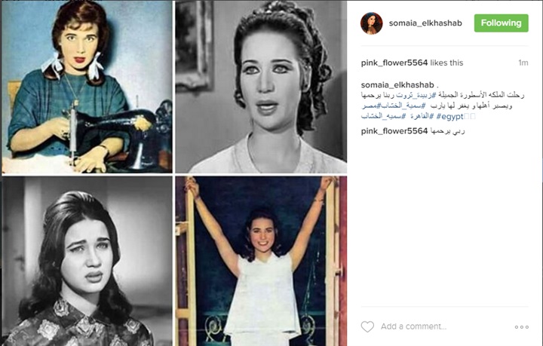
Task: Click the black-and-white photo with floral blouse
Action: pyautogui.click(x=87, y=262)
